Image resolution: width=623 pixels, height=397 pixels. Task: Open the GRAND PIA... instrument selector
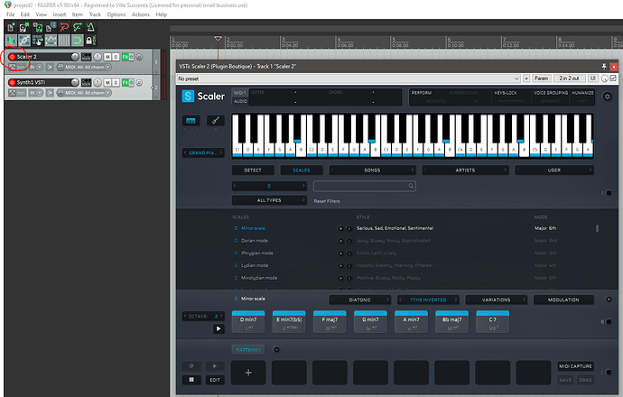point(203,152)
